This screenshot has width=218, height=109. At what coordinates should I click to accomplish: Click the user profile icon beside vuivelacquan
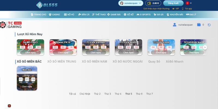click(x=175, y=25)
